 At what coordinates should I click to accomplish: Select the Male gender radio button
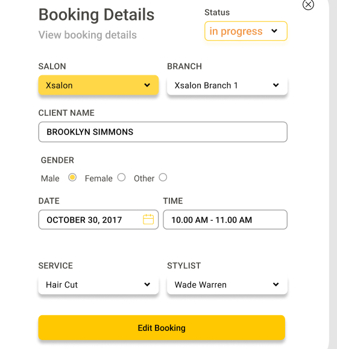(x=72, y=177)
